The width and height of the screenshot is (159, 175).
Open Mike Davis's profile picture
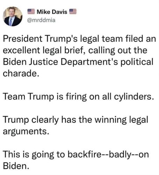pos(13,16)
